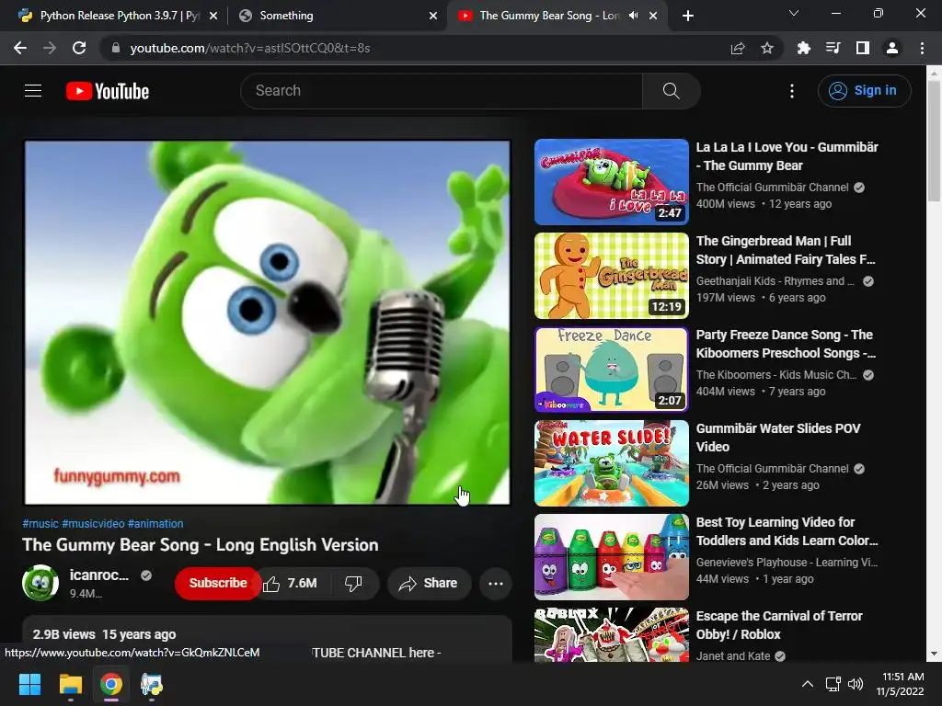Screen dimensions: 942x706
Task: Open the network tray icon
Action: (x=833, y=684)
